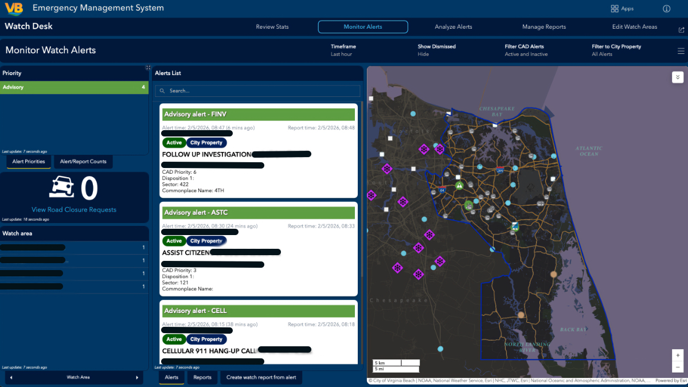
Task: Click the information icon in the header
Action: [x=666, y=8]
